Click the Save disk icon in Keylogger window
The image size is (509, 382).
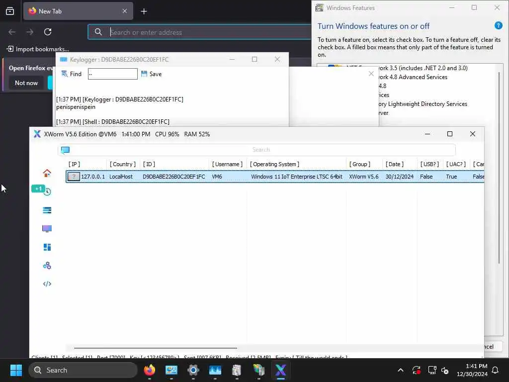[x=144, y=74]
